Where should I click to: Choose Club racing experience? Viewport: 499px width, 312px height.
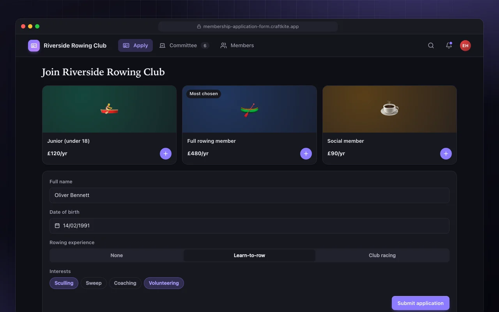tap(382, 255)
